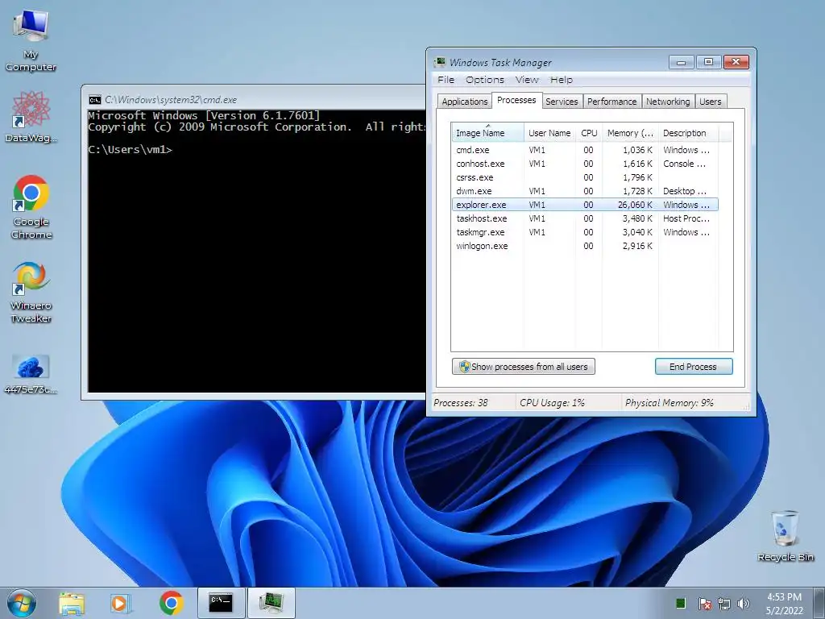The height and width of the screenshot is (619, 825).
Task: Switch to the Performance tab
Action: tap(611, 102)
